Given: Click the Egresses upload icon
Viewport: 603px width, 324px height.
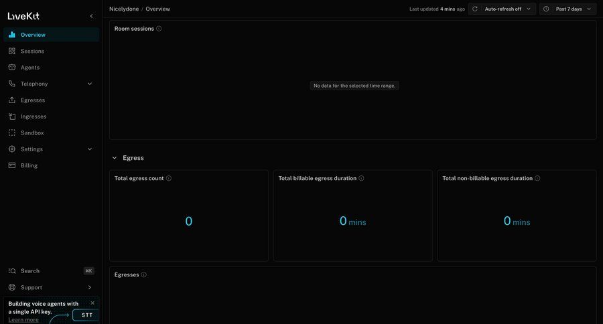Looking at the screenshot, I should 12,100.
